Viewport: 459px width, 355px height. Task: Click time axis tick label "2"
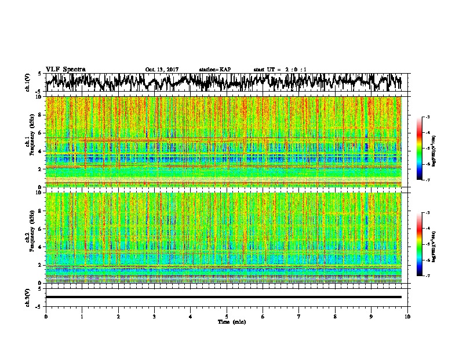(118, 317)
